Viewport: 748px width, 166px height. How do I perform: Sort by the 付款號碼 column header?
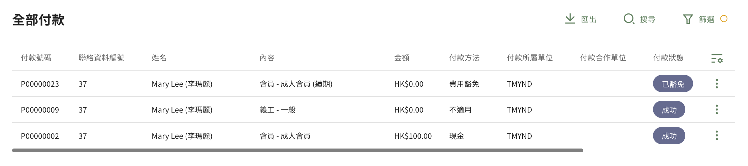pos(36,58)
